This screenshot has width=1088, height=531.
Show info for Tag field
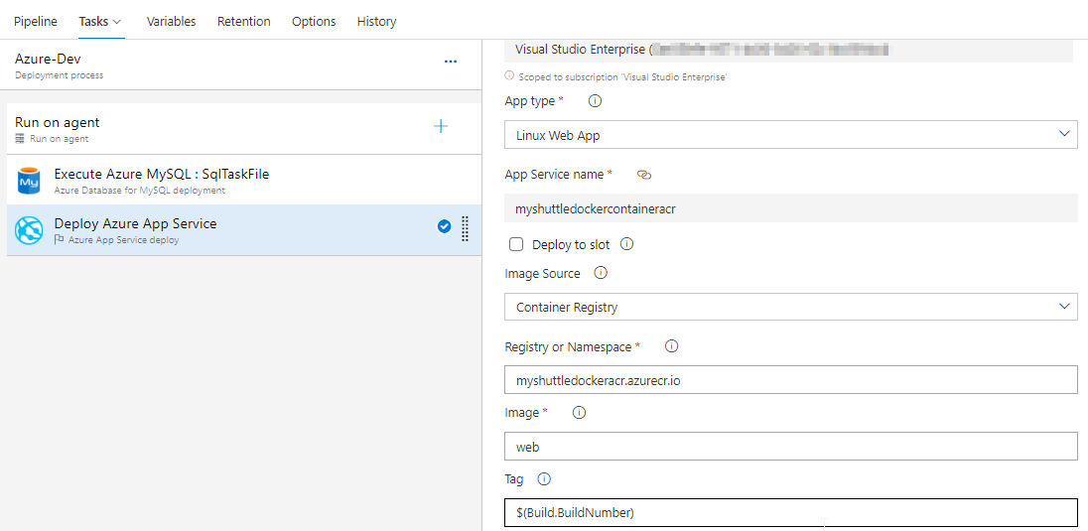point(544,479)
